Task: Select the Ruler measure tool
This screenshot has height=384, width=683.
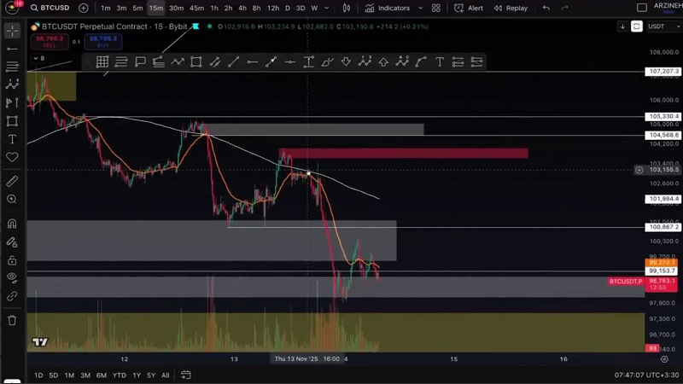Action: tap(12, 181)
